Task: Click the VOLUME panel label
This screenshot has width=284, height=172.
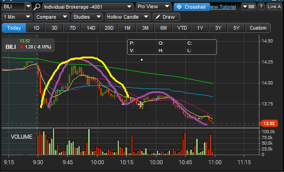Action: click(x=21, y=137)
